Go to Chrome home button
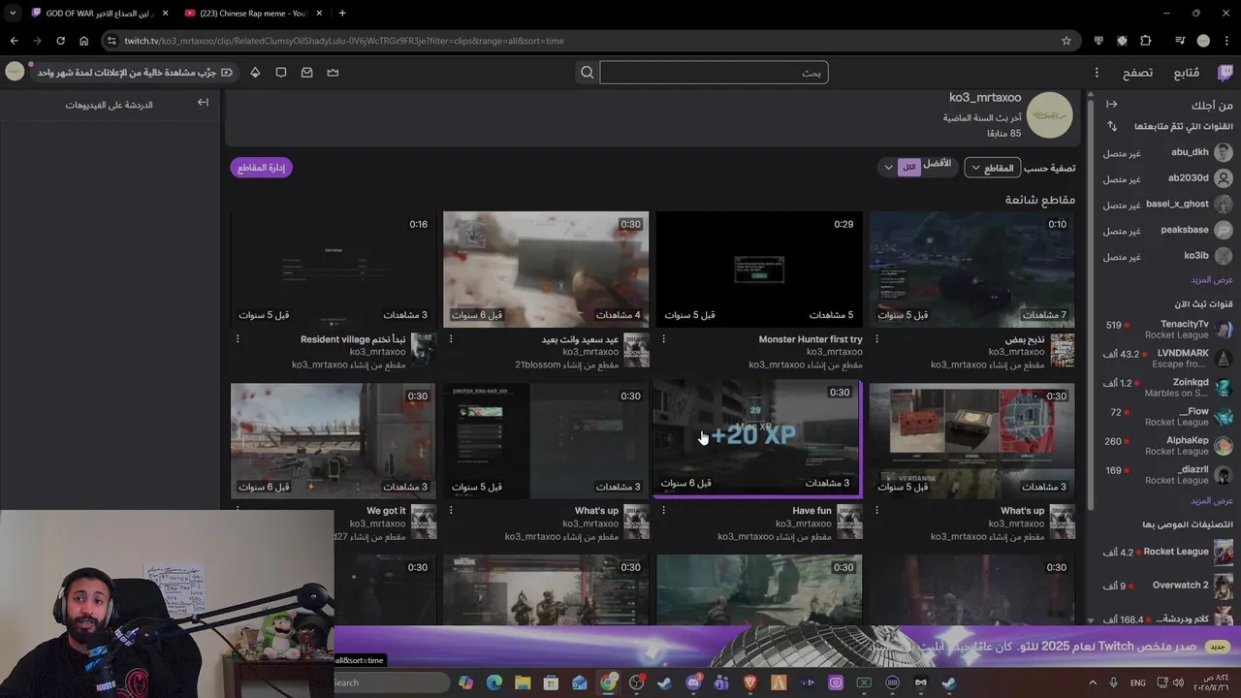This screenshot has height=698, width=1241. [83, 41]
